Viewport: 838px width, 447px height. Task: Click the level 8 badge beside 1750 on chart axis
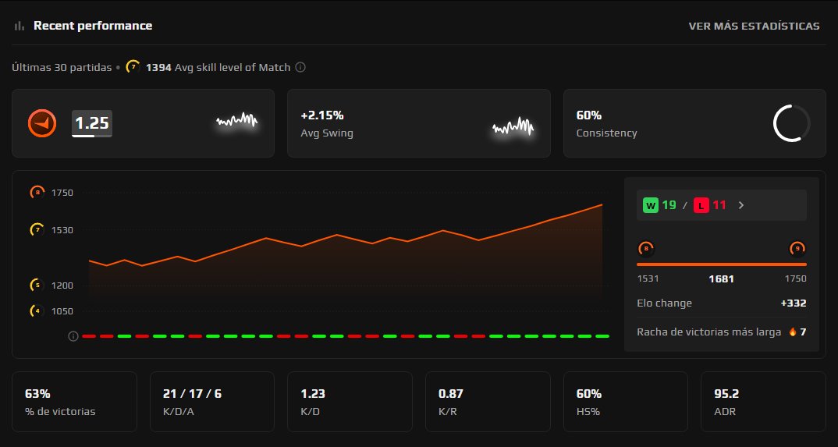pos(37,192)
